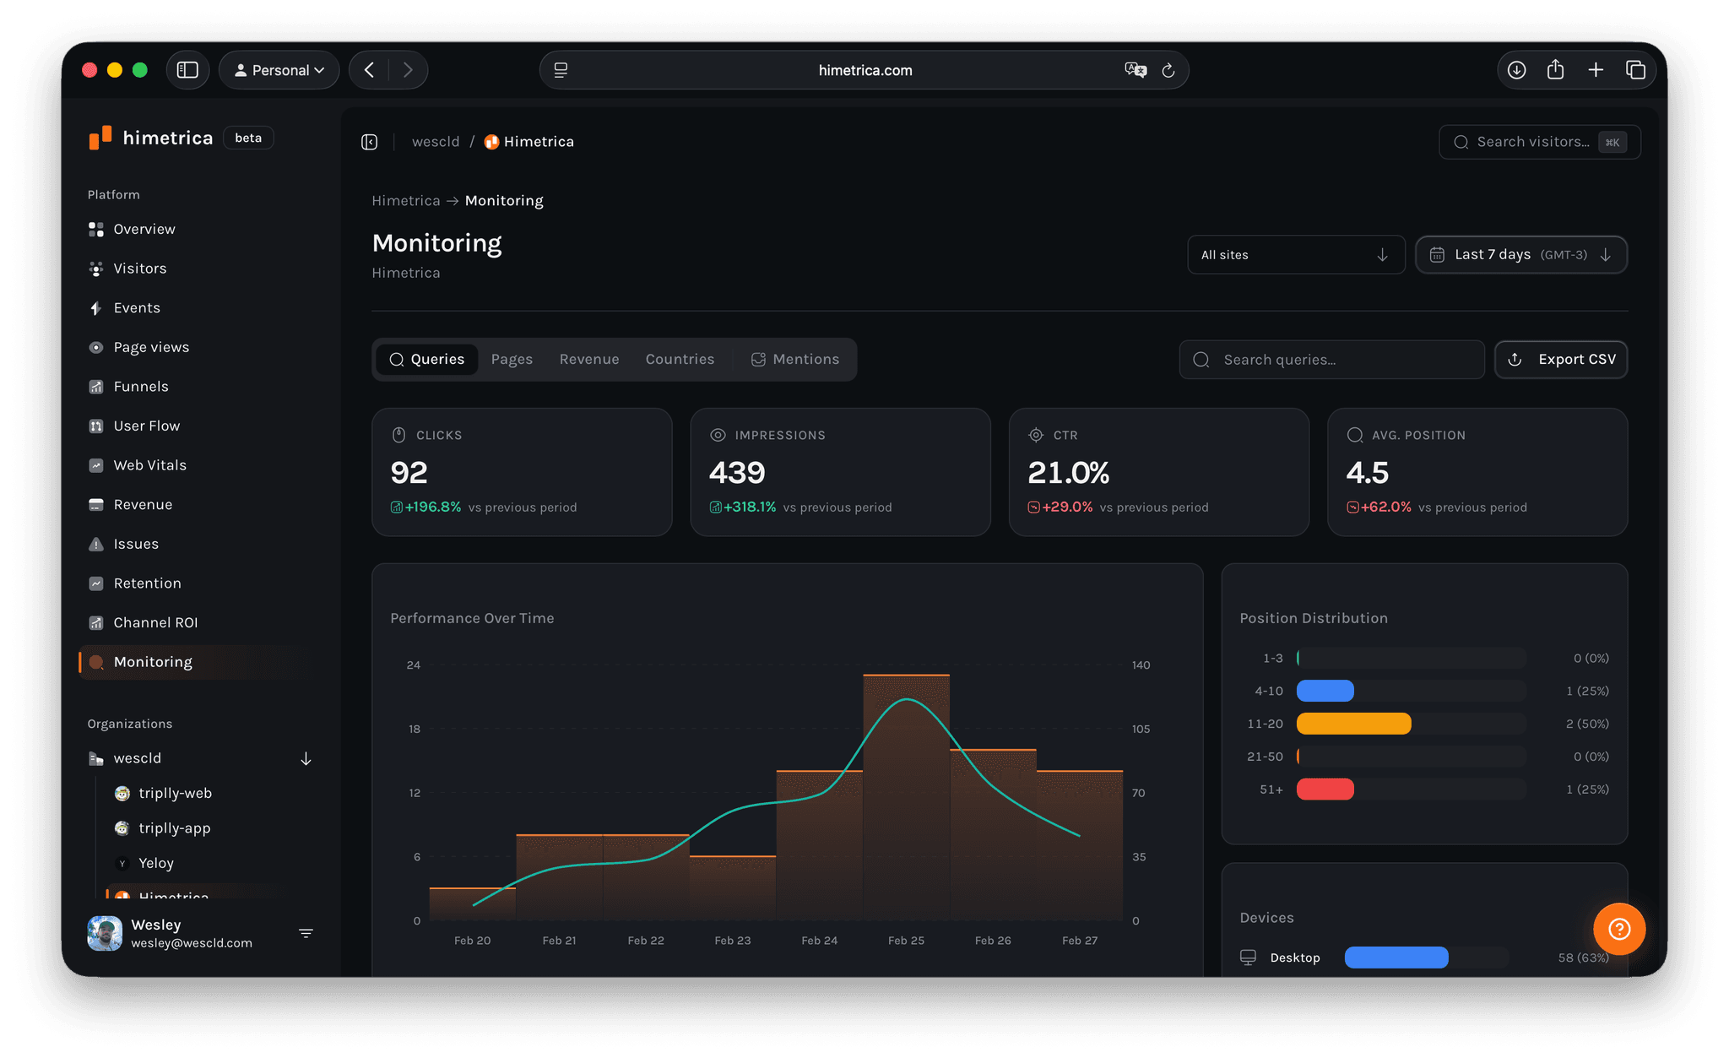Click the Clicks metric card
1729x1058 pixels.
pos(522,472)
